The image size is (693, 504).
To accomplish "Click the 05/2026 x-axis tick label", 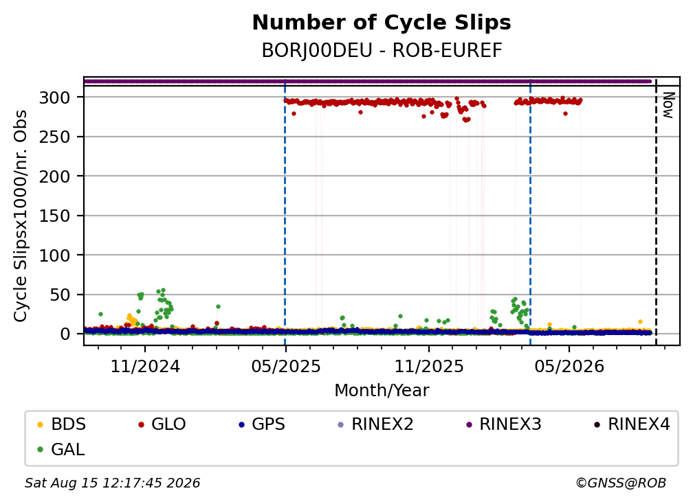I will tap(569, 367).
